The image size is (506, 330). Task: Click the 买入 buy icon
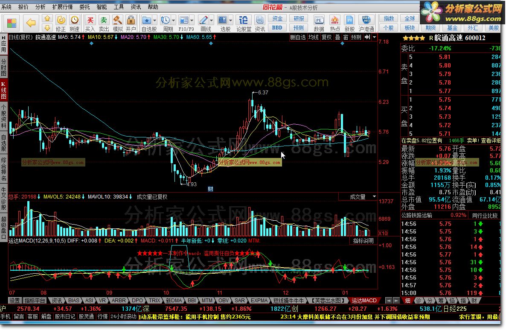pos(90,23)
